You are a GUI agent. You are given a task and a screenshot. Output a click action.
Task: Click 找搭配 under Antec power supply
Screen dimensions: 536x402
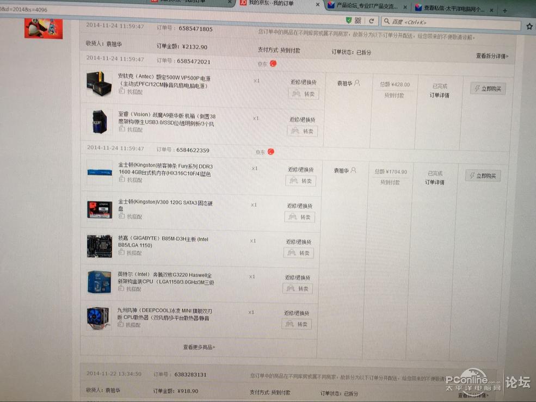click(131, 91)
